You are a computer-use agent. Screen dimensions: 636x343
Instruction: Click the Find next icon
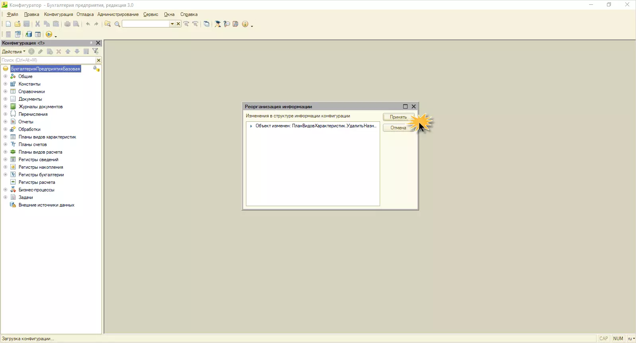pos(186,24)
